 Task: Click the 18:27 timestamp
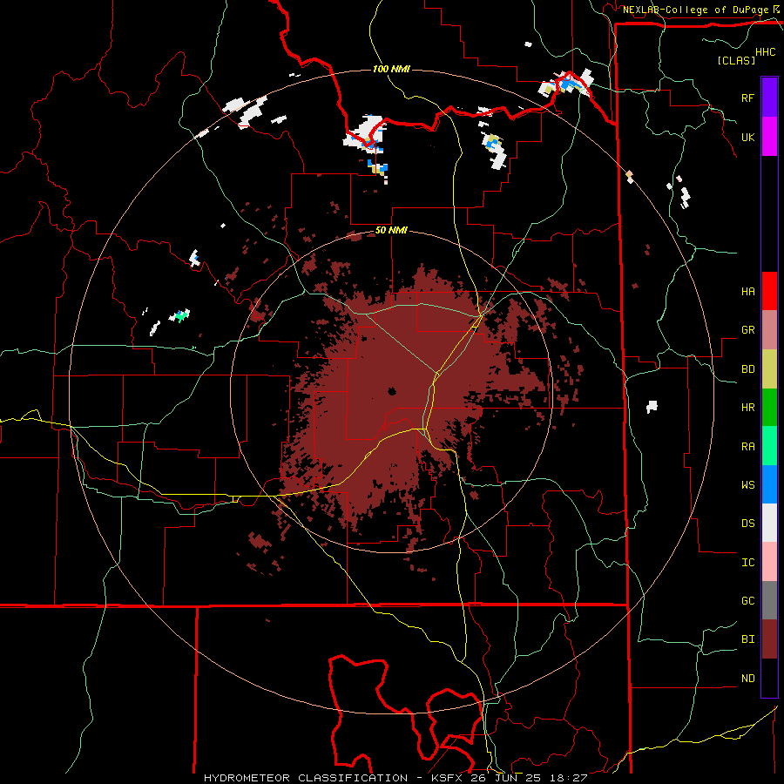click(x=567, y=778)
